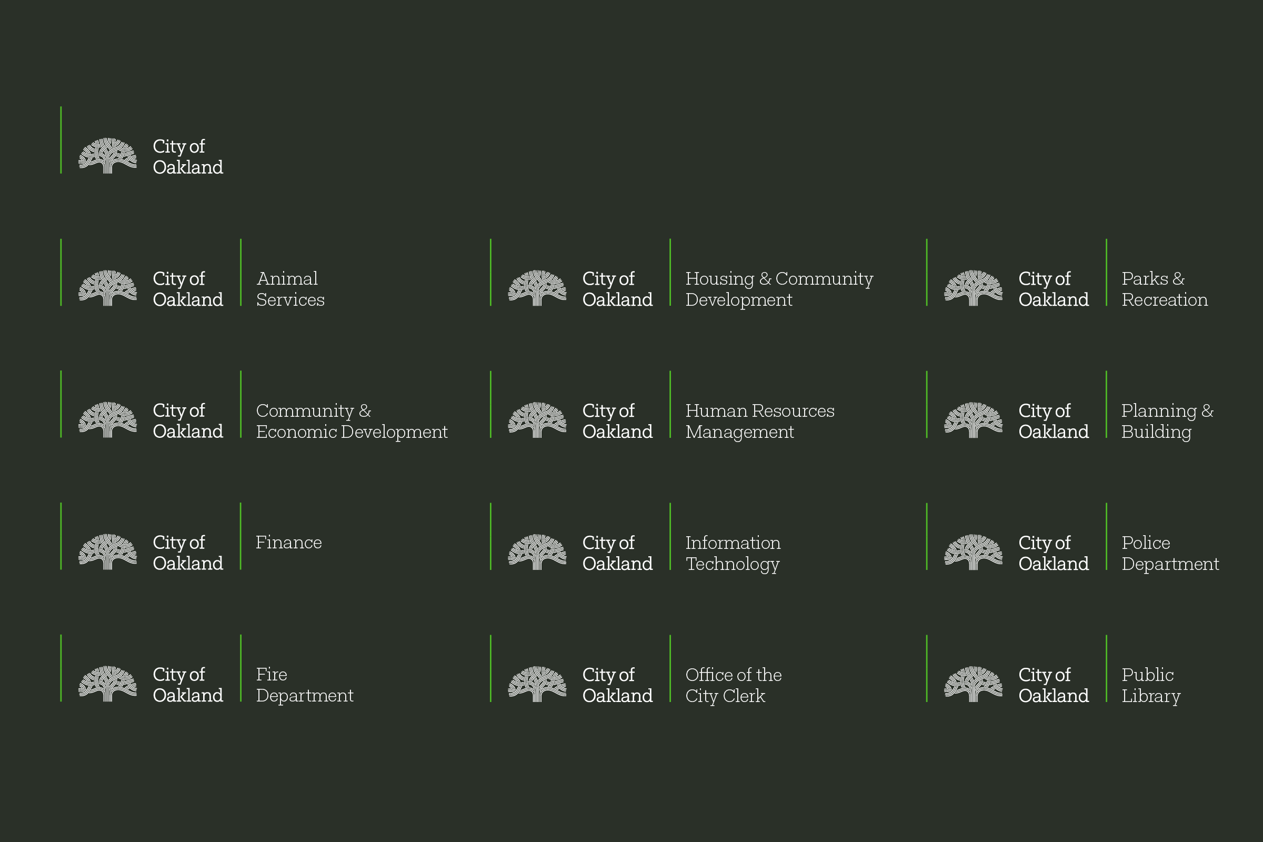
Task: Click the tree logo beside Human Resources Management
Action: [x=537, y=420]
